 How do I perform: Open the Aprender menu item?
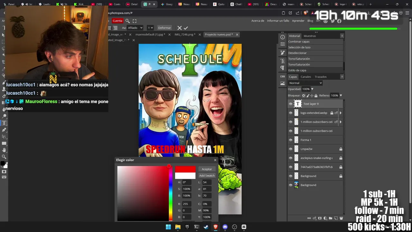(298, 21)
